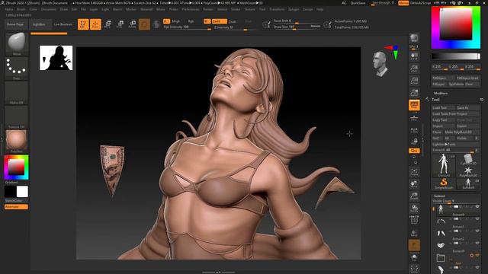Click the Solo mode icon
Image resolution: width=488 pixels, height=274 pixels.
[414, 257]
